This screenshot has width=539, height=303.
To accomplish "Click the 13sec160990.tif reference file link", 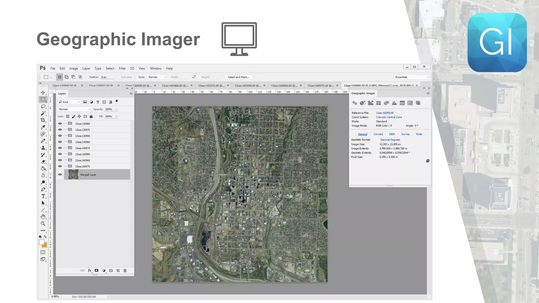I will pyautogui.click(x=385, y=113).
